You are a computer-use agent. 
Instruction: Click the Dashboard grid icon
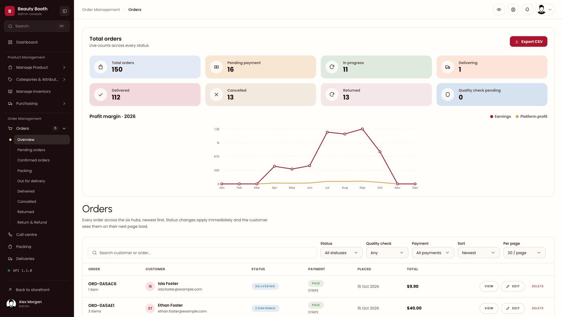[10, 42]
